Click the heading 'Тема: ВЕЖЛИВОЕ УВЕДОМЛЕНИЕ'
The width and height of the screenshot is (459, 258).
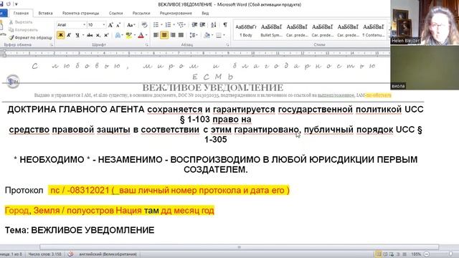(x=80, y=230)
